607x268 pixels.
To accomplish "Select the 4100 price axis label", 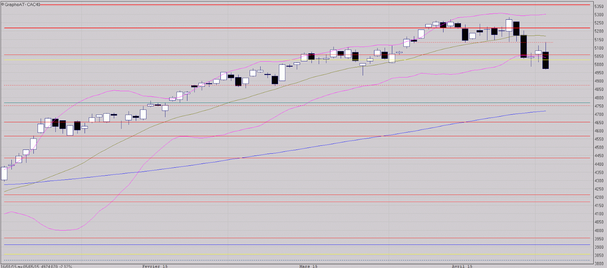I will click(x=599, y=214).
